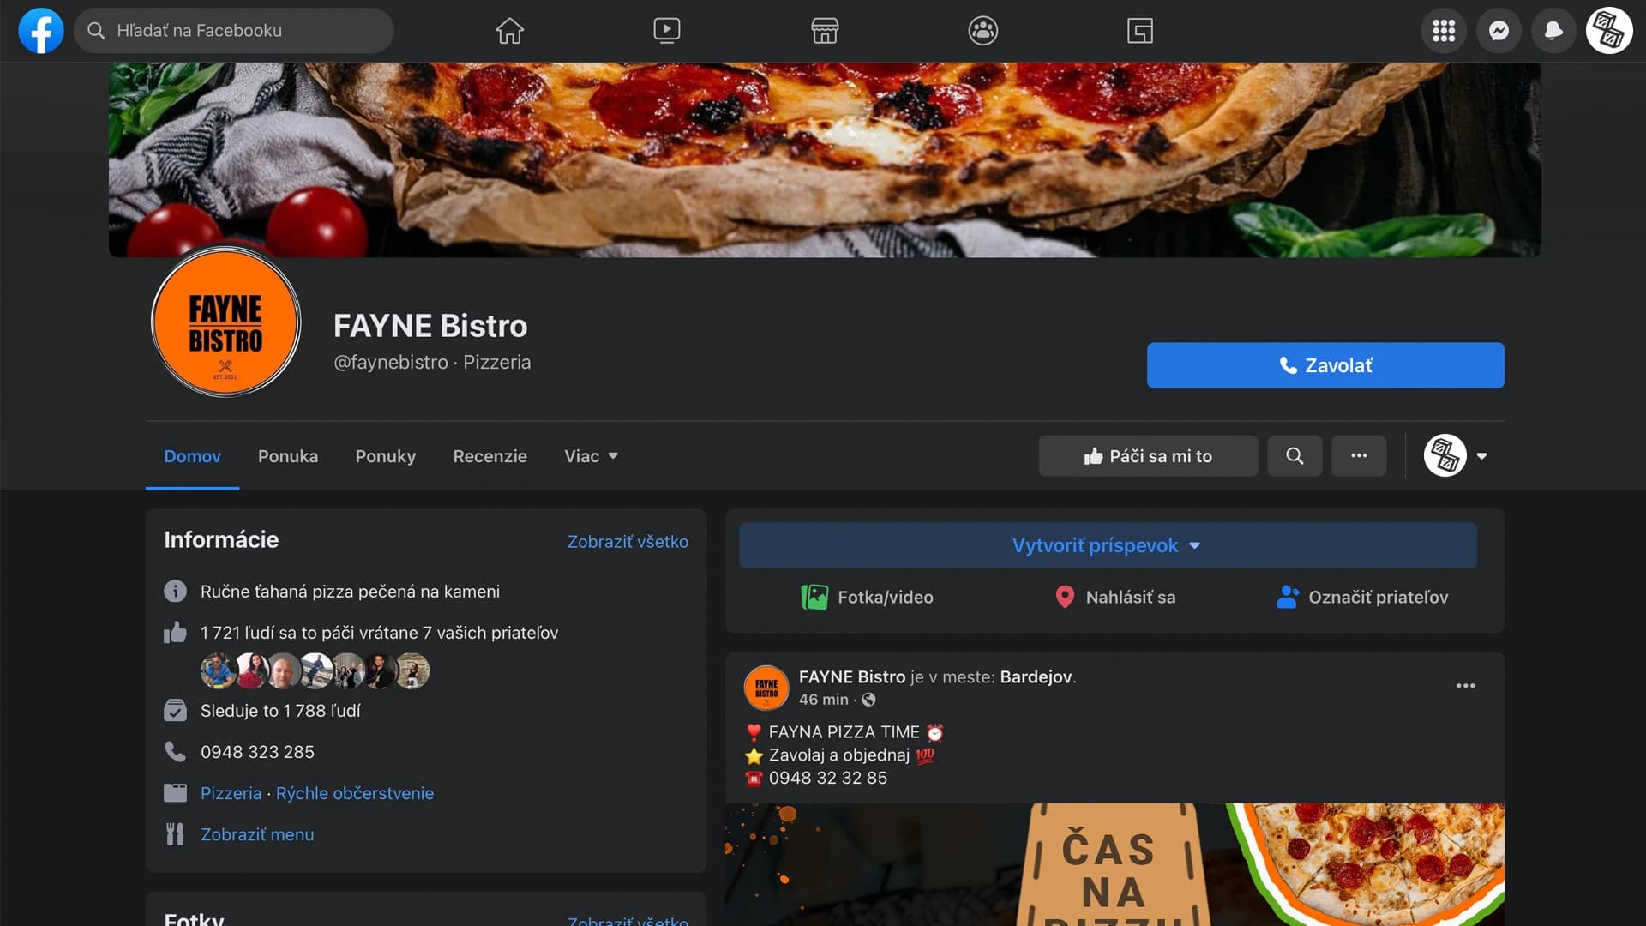Click the info icon beside page description
Screen dimensions: 1646x926
[x=175, y=592]
